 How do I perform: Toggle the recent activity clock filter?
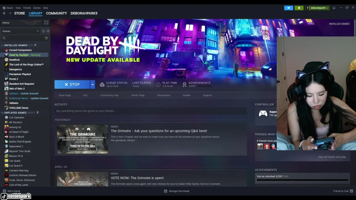pyautogui.click(x=43, y=31)
